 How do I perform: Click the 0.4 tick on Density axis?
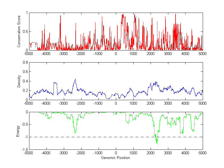(x=25, y=81)
